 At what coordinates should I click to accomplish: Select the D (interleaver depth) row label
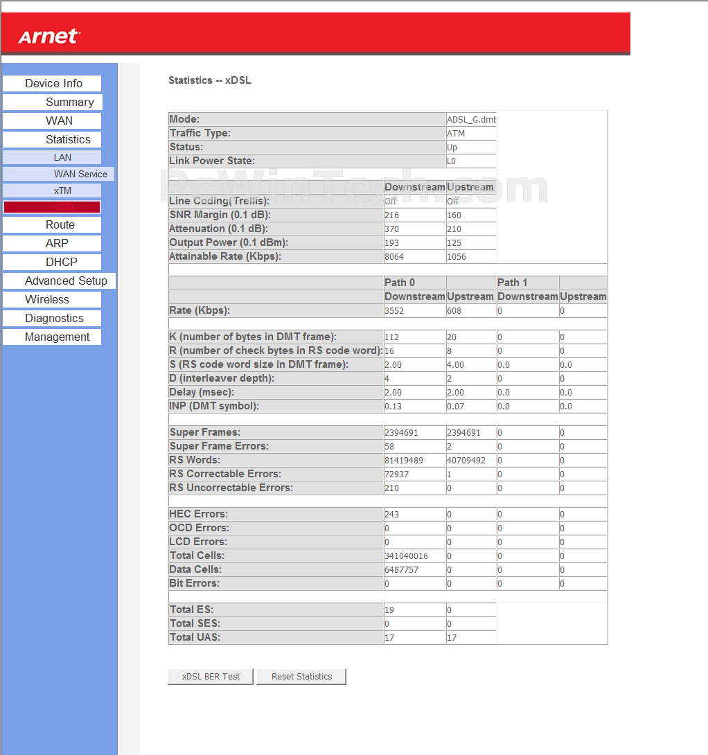[222, 378]
